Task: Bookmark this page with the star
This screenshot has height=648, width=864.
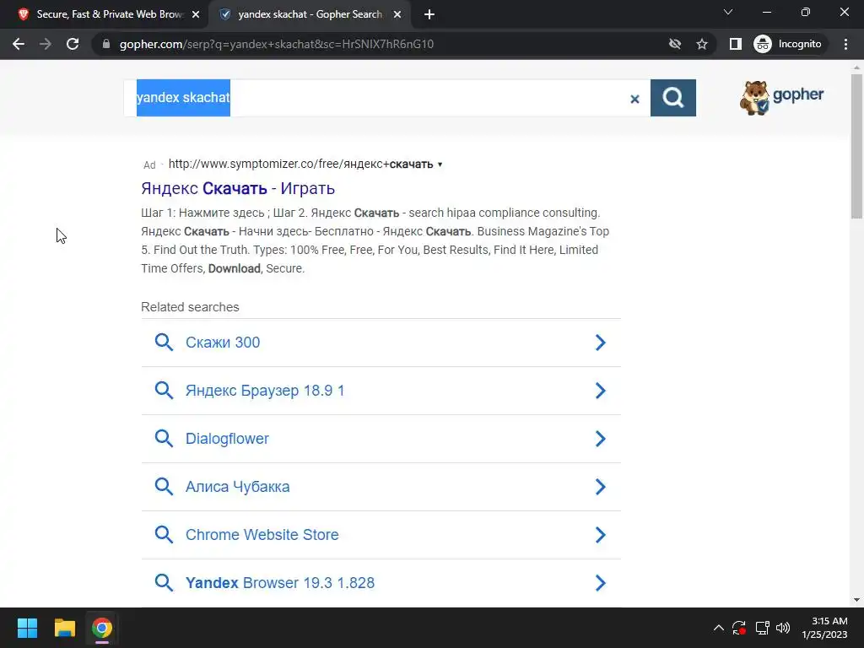Action: click(701, 44)
